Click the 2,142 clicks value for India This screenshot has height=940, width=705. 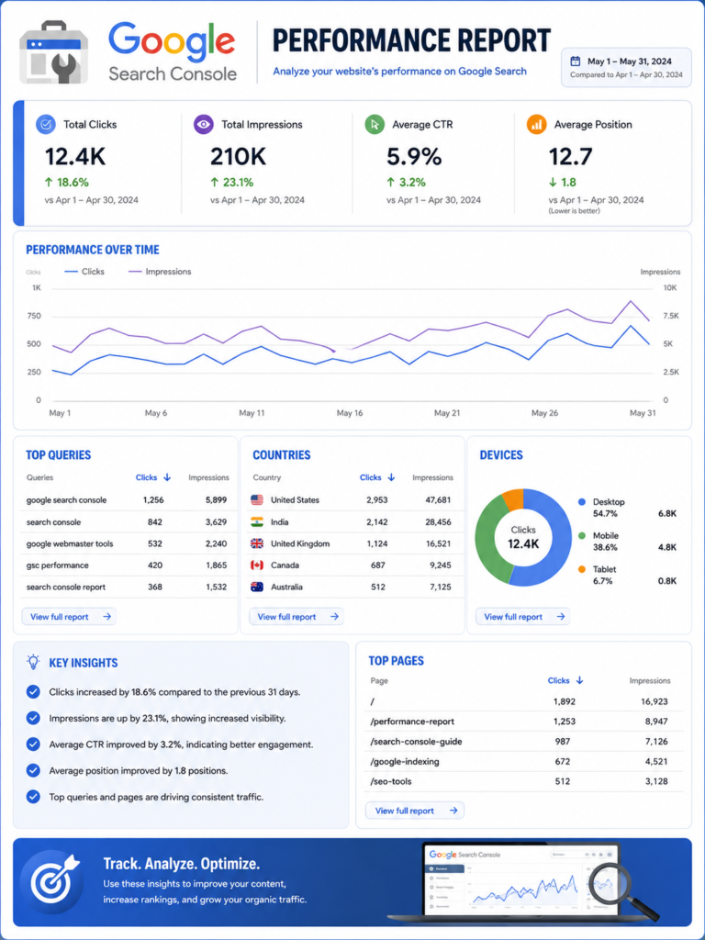[377, 522]
